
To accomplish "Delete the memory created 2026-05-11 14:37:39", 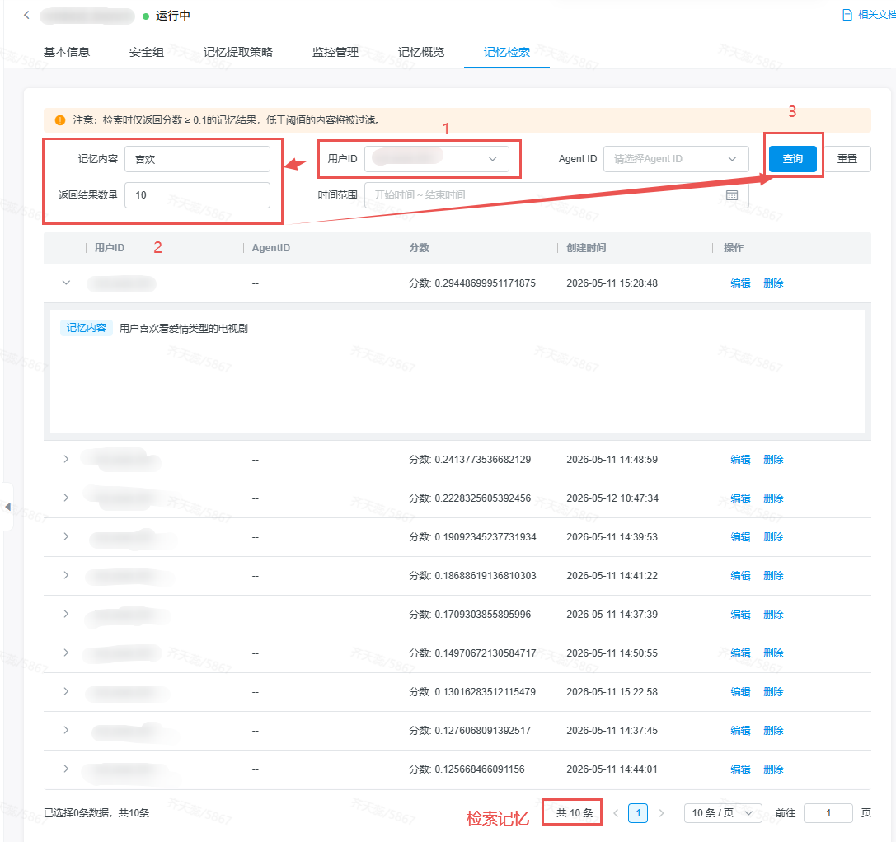I will [x=773, y=614].
